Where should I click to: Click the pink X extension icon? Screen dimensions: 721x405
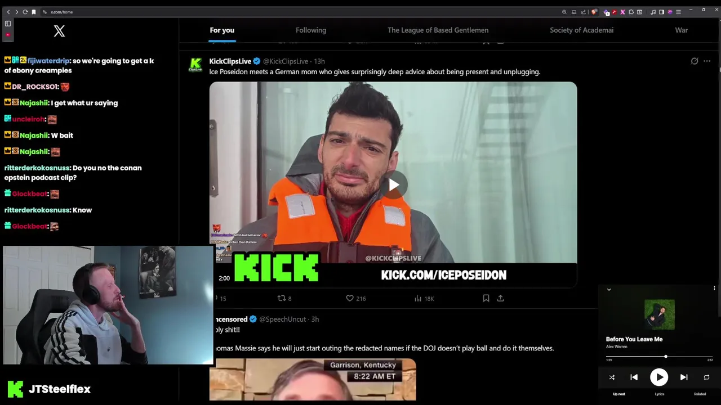pyautogui.click(x=622, y=12)
